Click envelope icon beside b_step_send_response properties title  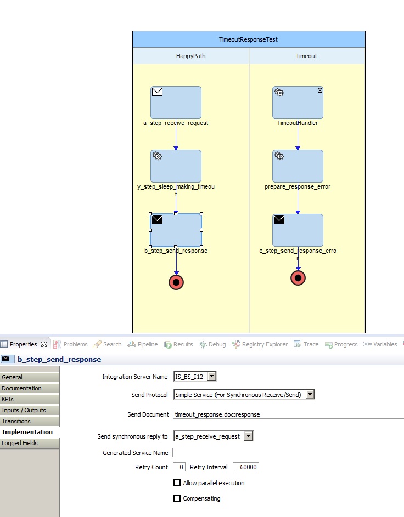point(8,359)
